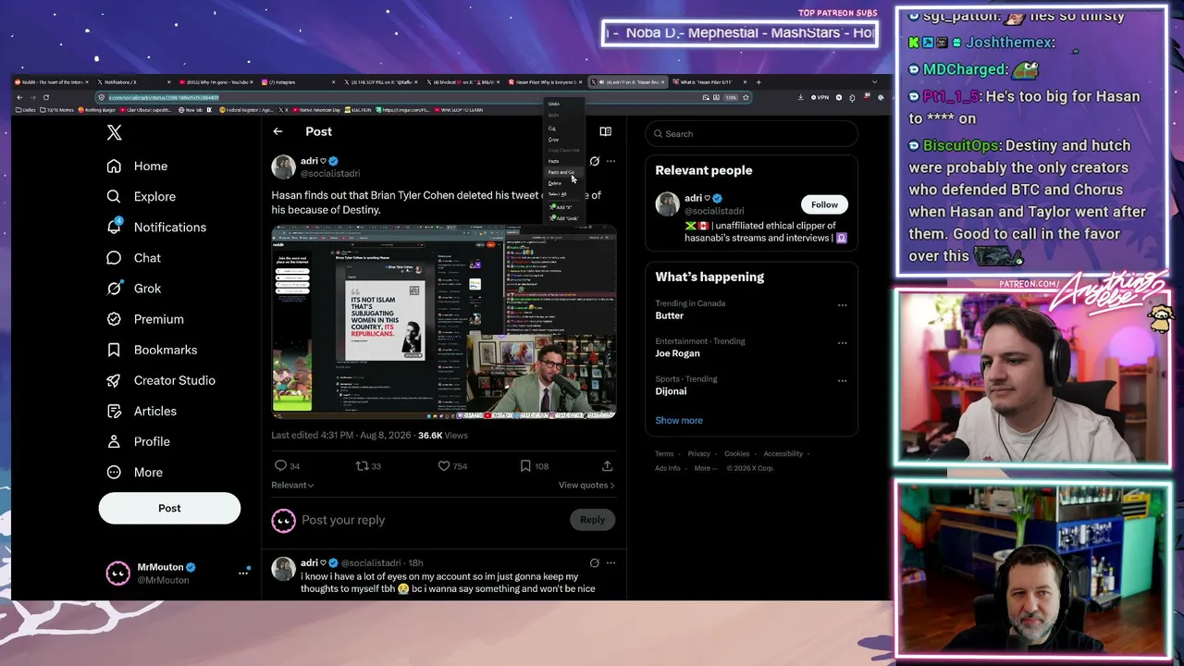Screen dimensions: 1184x666
Task: Click the X logo in the sidebar
Action: pyautogui.click(x=114, y=132)
